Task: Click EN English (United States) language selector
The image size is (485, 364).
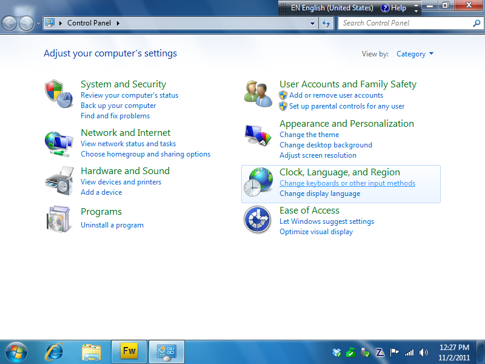Action: [332, 8]
